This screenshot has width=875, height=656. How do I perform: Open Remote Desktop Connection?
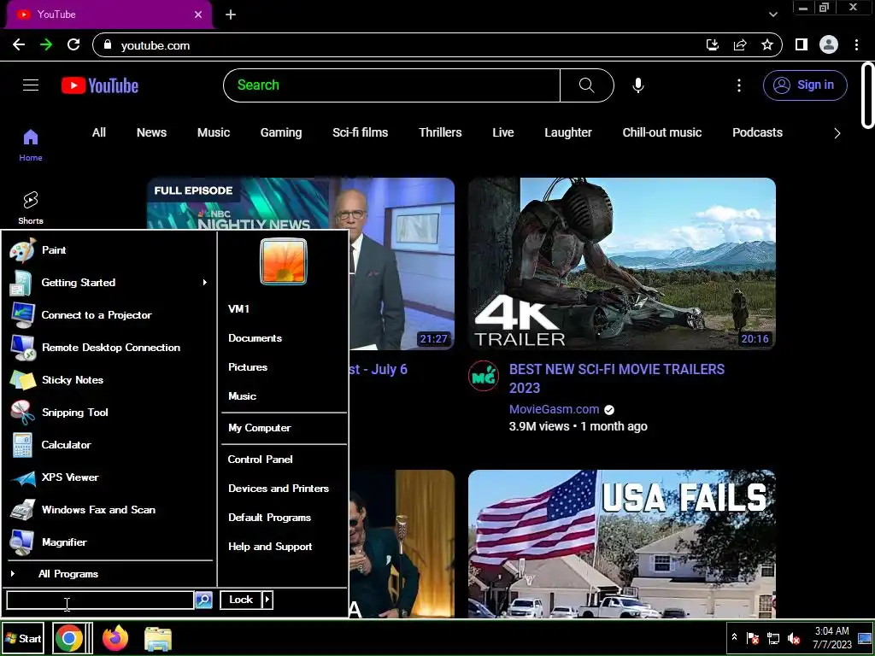[x=109, y=348]
